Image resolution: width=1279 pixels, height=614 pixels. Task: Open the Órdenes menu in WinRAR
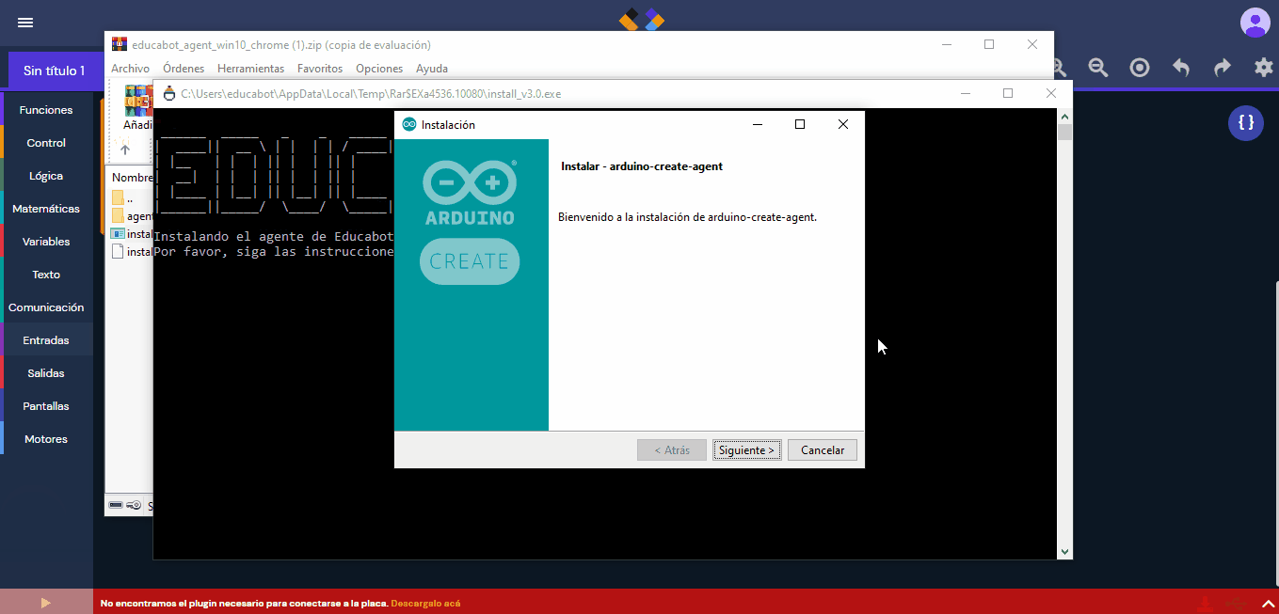(x=184, y=69)
